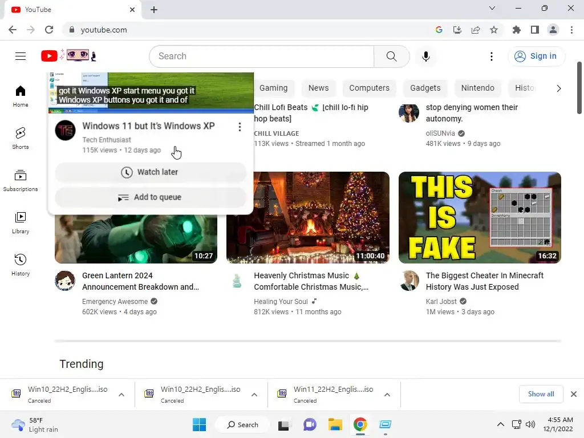Open History in the sidebar

pyautogui.click(x=21, y=265)
